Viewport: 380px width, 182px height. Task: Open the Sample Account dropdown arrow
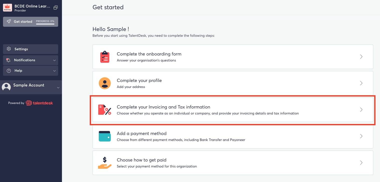tap(58, 88)
